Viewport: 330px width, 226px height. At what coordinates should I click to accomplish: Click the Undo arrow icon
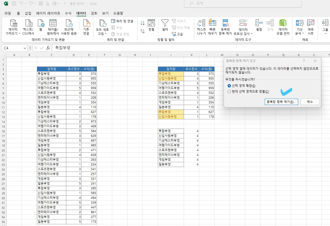click(x=21, y=4)
